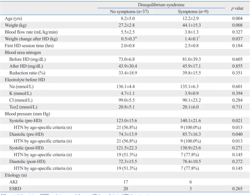Click 'Blood pressure (mm Hg)' section label
The image size is (251, 195).
pos(27,114)
